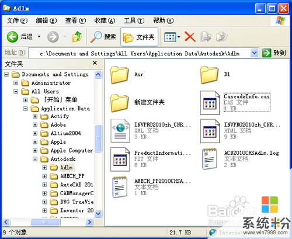This screenshot has width=292, height=239.
Task: Toggle the 文件夹 Folders pane button
Action: click(140, 37)
